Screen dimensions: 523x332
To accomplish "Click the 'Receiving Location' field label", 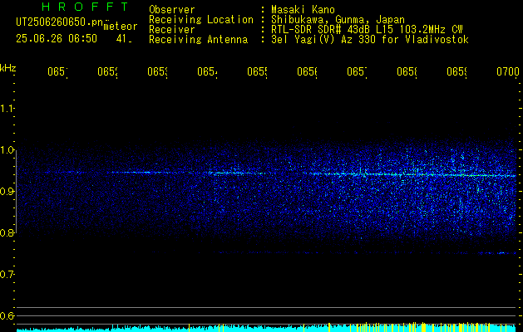I will (201, 20).
